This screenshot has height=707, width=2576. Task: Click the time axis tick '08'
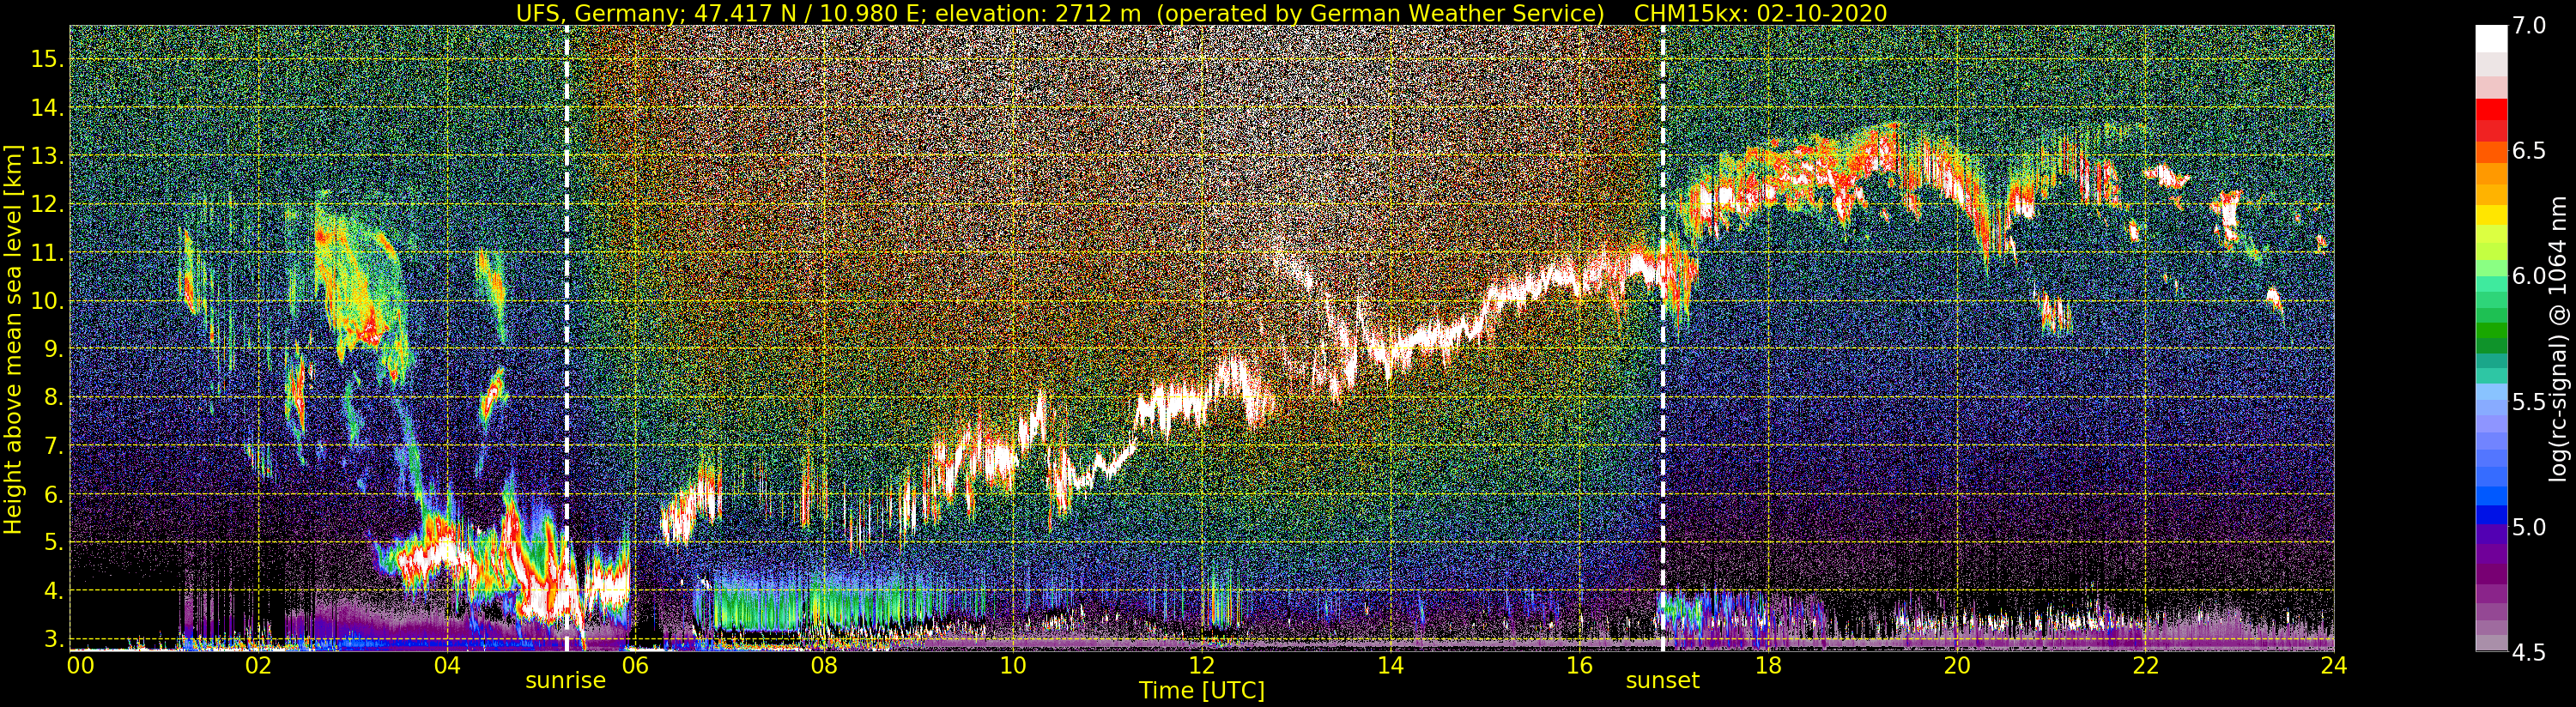[824, 665]
